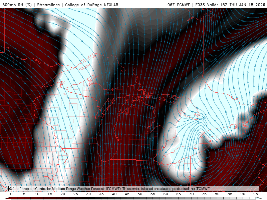
Task: Click the "0" value on the RH scale
Action: pos(11,194)
